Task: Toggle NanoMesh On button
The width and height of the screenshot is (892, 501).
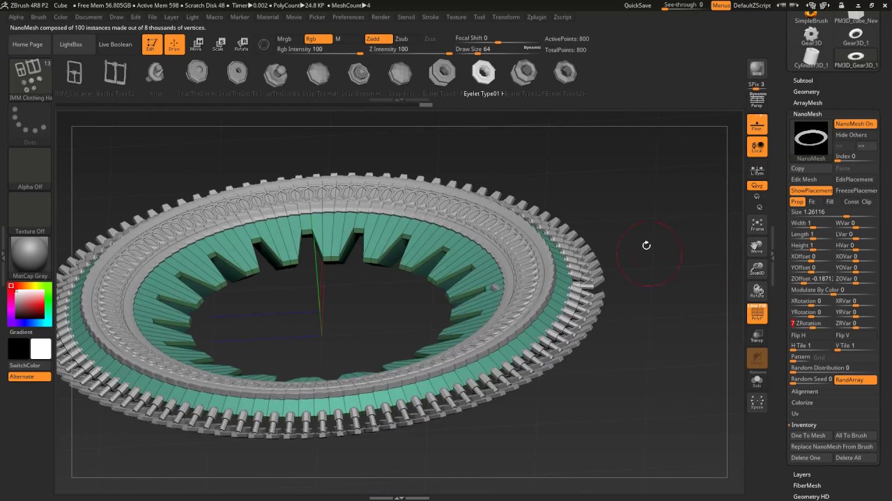Action: (855, 124)
